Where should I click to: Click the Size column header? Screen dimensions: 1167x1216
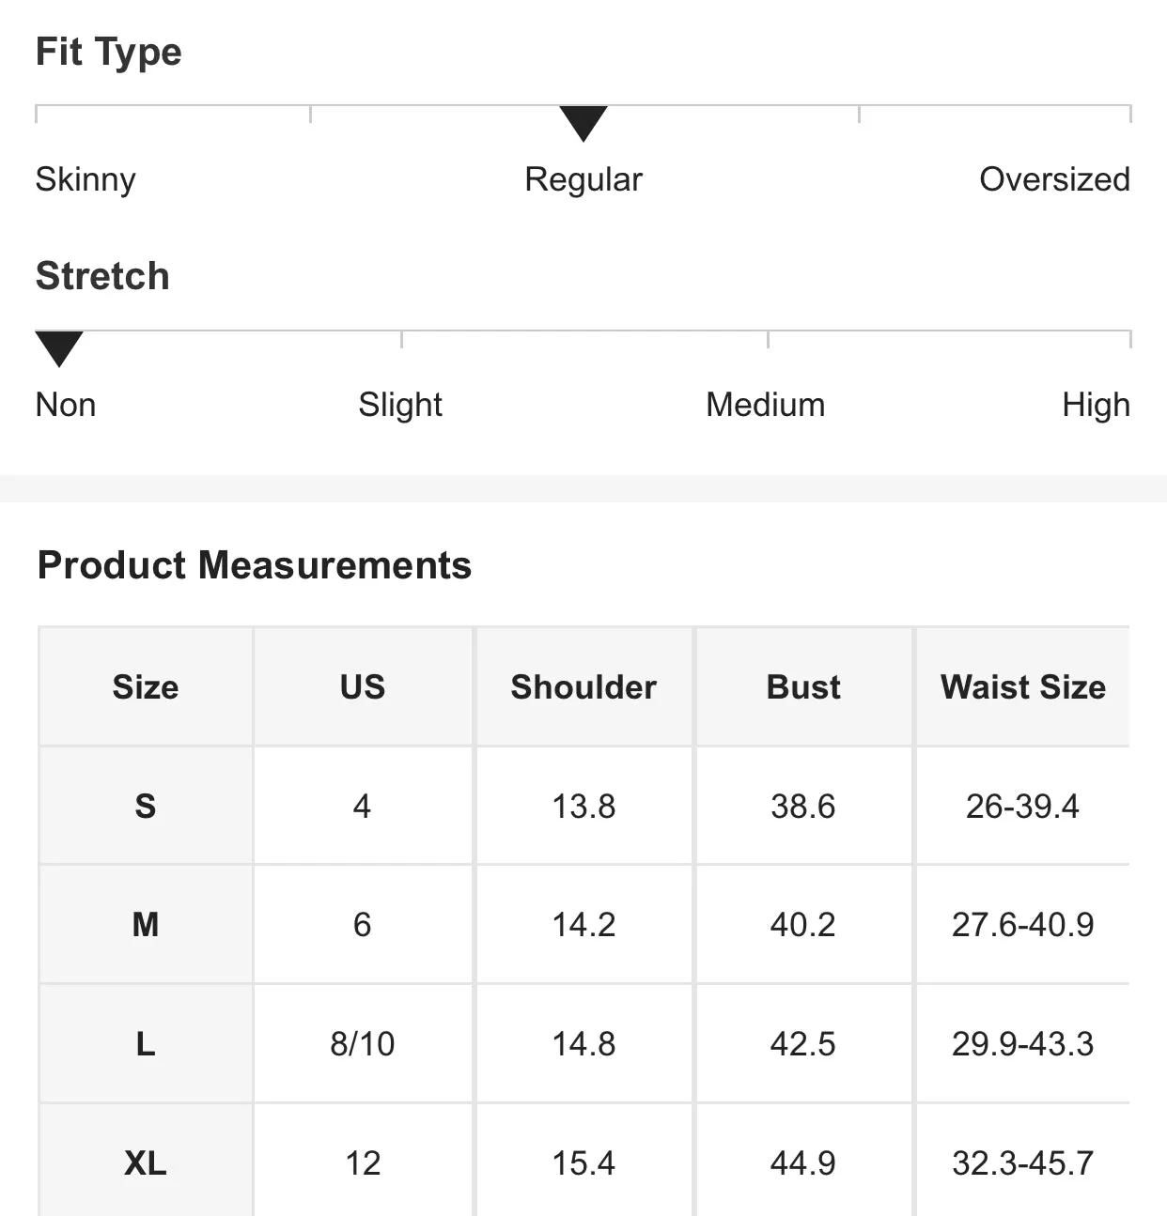click(x=146, y=687)
